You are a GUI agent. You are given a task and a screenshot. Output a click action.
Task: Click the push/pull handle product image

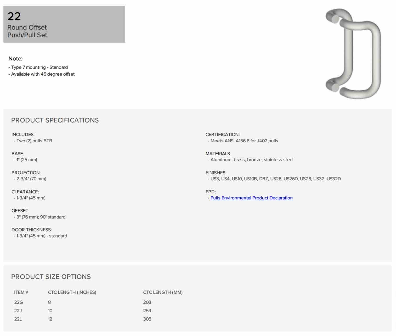pyautogui.click(x=353, y=54)
